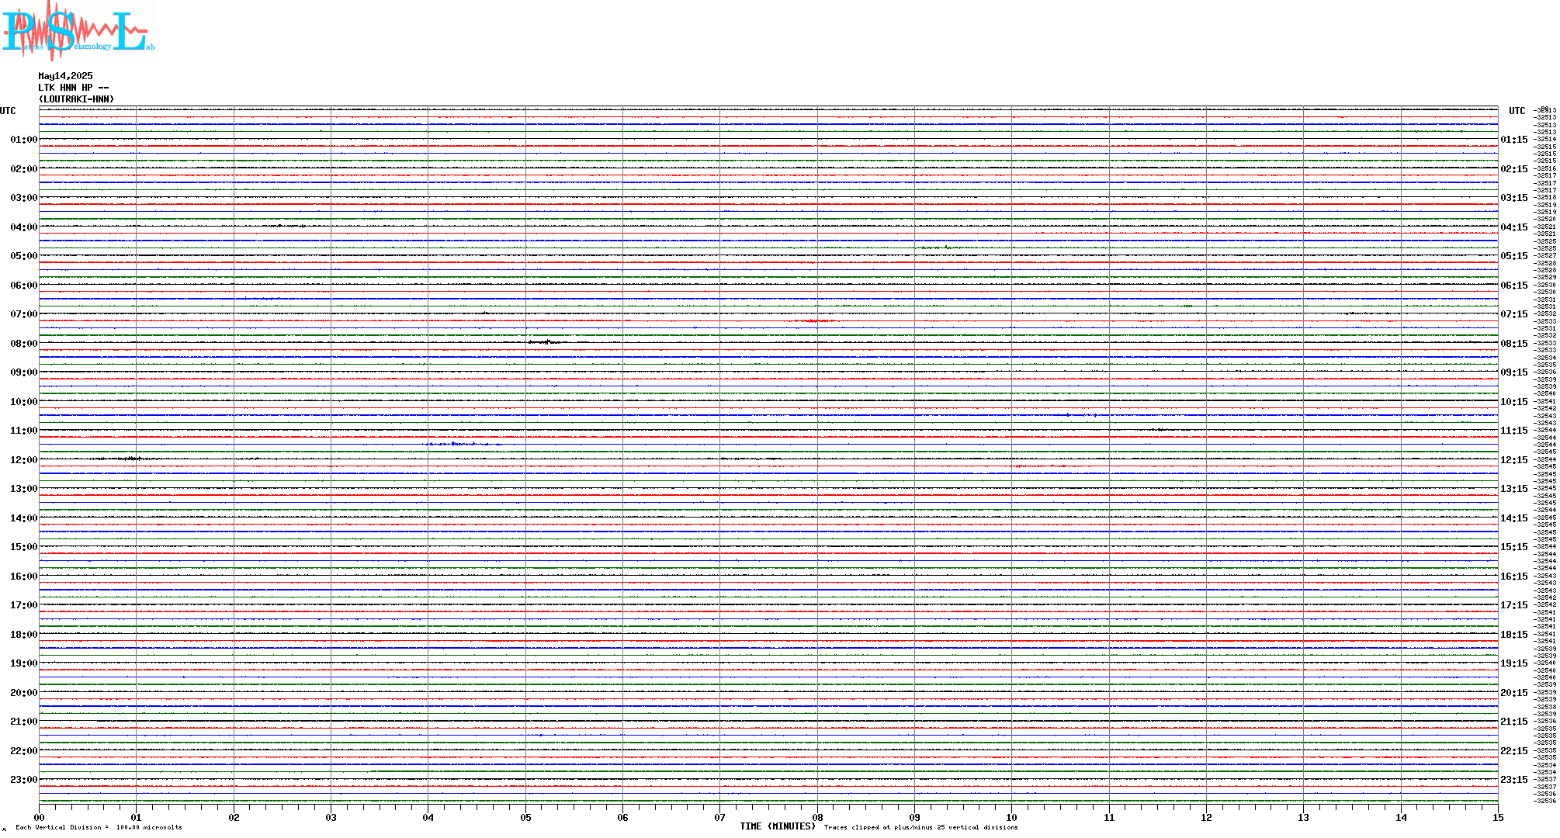Click minute 12 on the bottom axis
Viewport: 1560px width, 838px height.
click(1206, 817)
